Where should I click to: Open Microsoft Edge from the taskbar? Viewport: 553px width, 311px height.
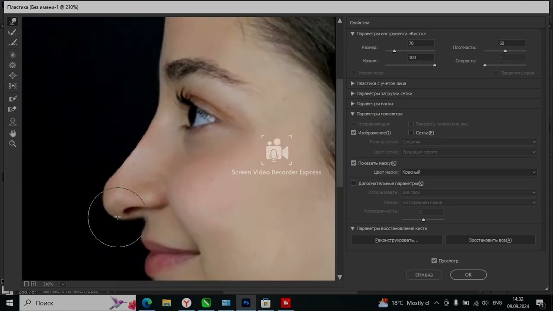147,303
